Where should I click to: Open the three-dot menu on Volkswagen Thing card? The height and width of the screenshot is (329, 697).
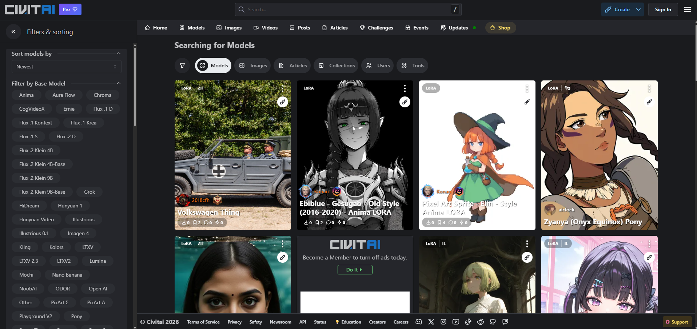click(x=283, y=88)
